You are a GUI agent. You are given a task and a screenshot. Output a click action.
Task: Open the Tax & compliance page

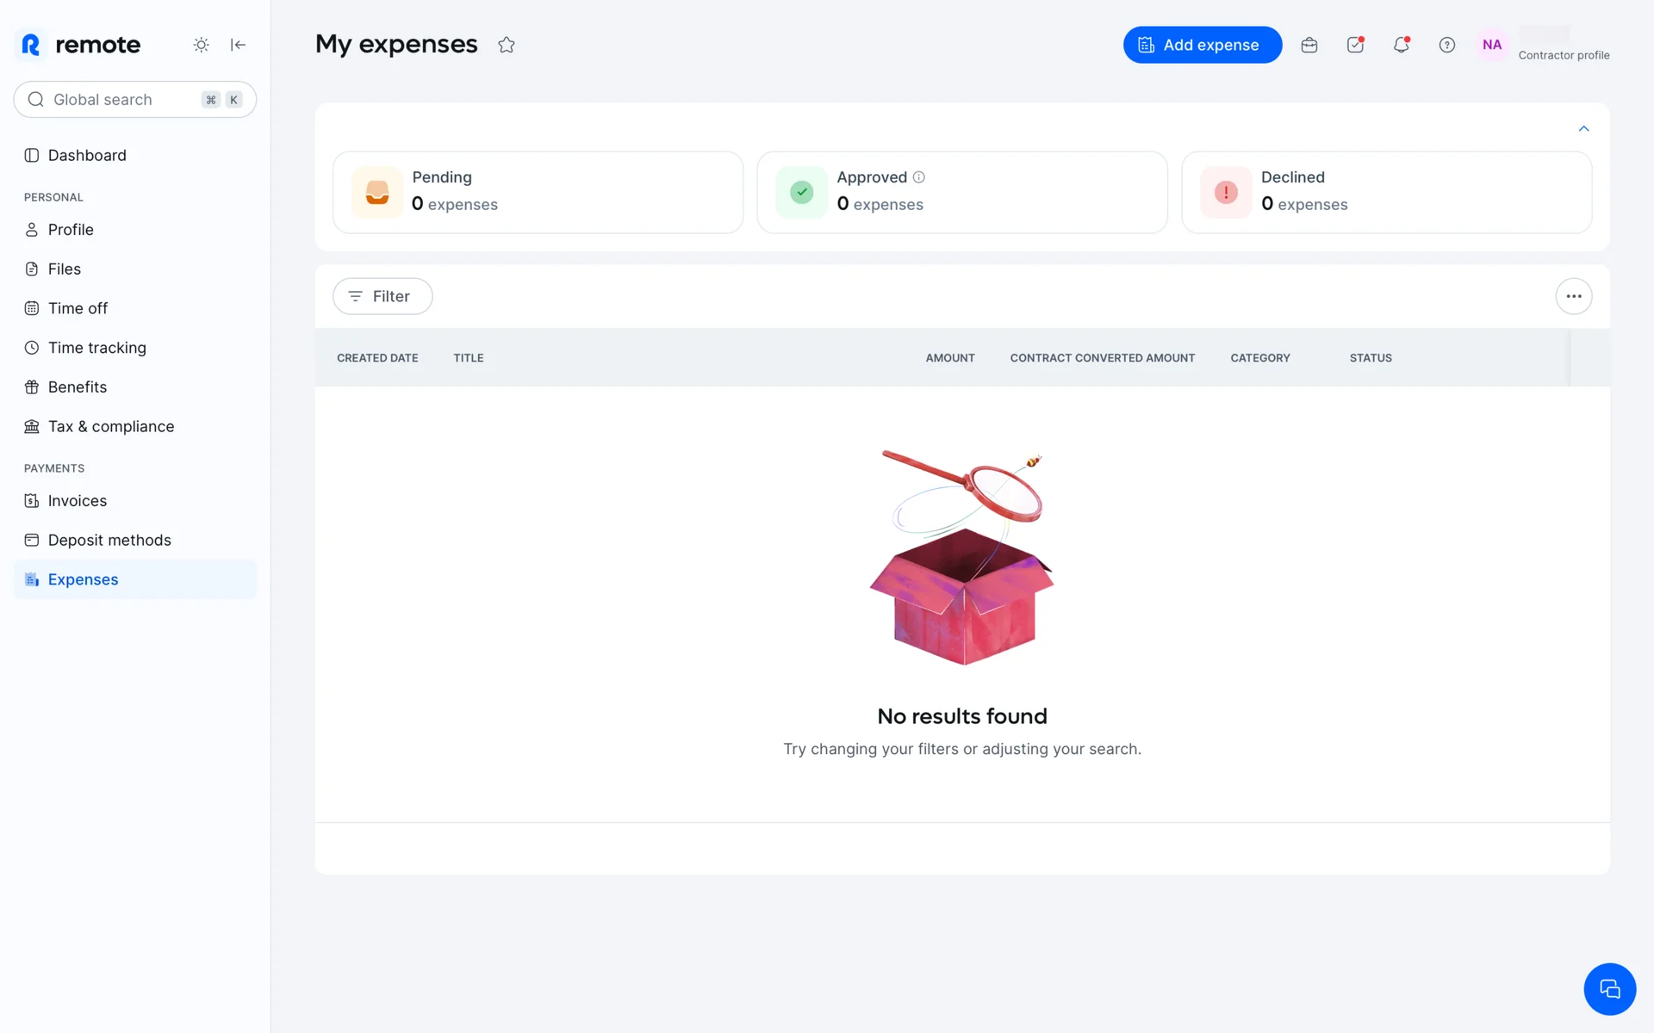click(x=110, y=427)
